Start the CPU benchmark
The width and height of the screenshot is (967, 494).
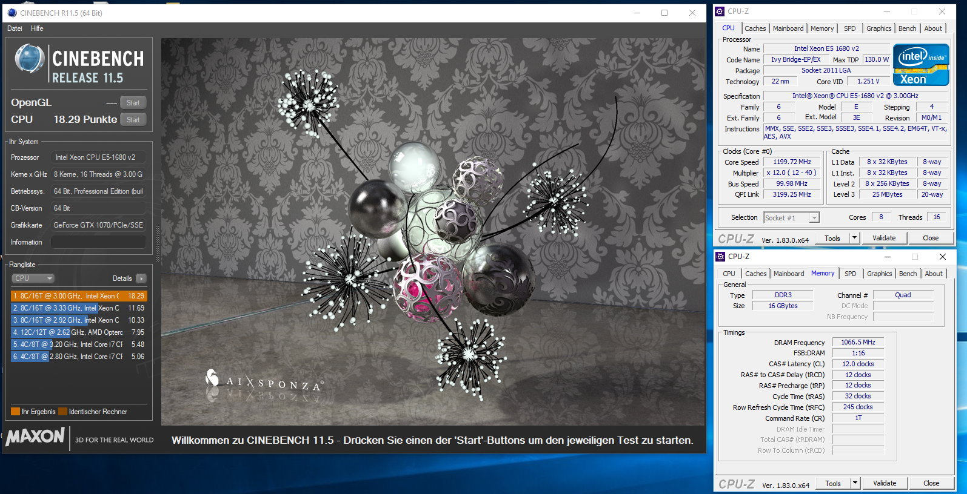pos(133,120)
